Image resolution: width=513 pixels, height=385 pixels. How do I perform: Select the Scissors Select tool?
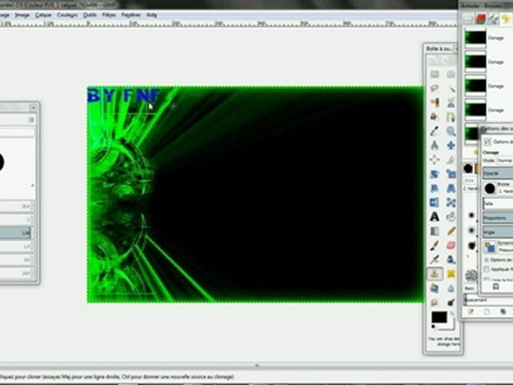(451, 103)
